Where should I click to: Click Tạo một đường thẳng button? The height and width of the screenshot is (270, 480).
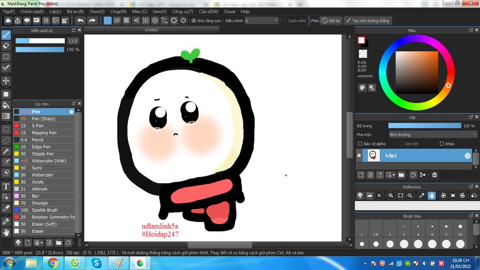(367, 21)
